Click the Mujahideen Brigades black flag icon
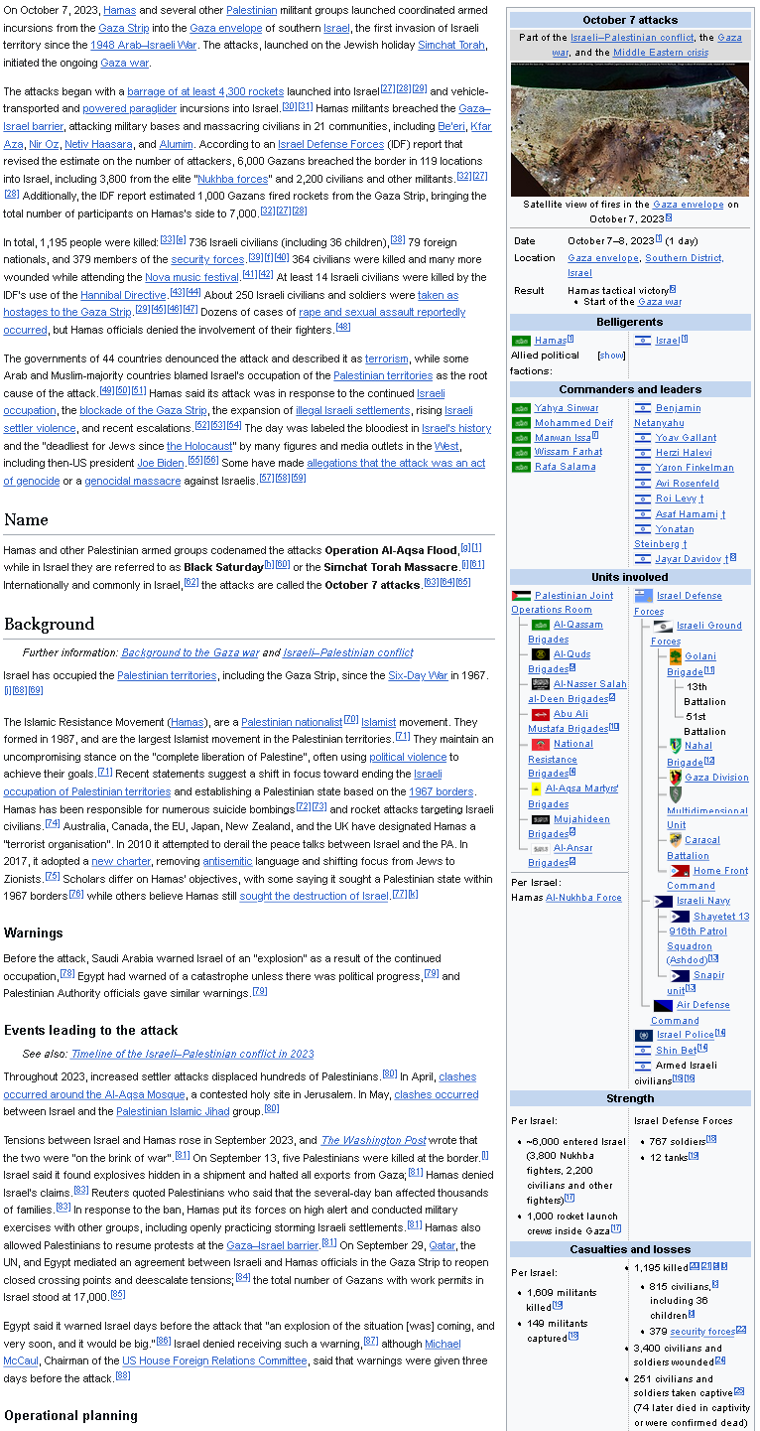This screenshot has width=760, height=1431. [541, 819]
